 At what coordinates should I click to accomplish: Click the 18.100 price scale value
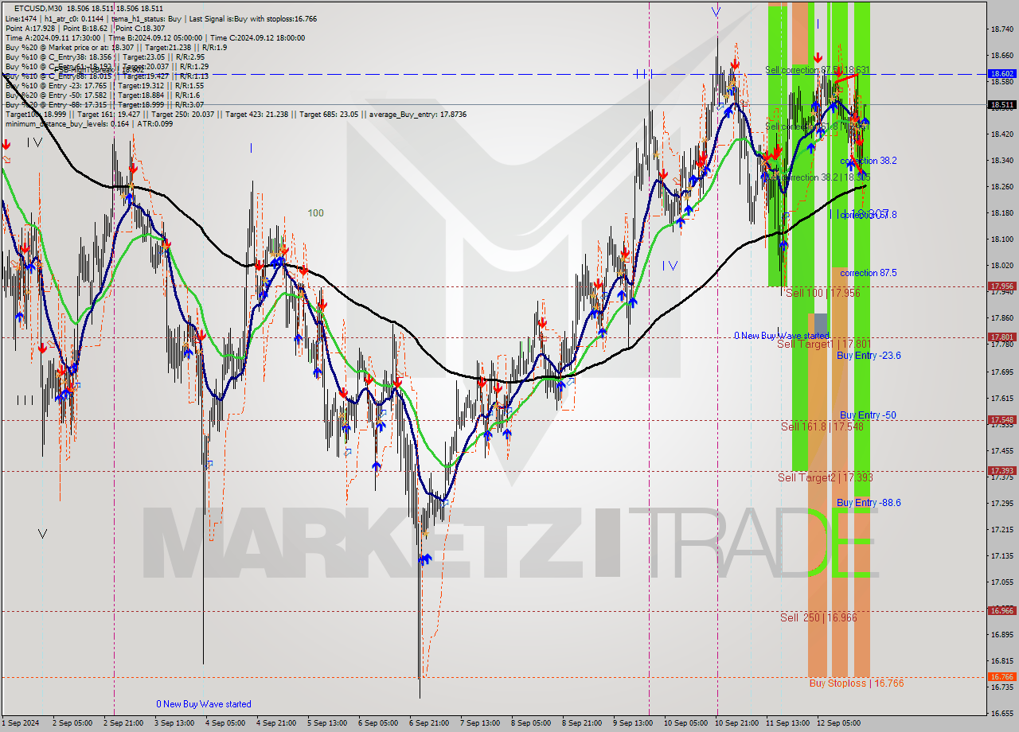(1001, 239)
